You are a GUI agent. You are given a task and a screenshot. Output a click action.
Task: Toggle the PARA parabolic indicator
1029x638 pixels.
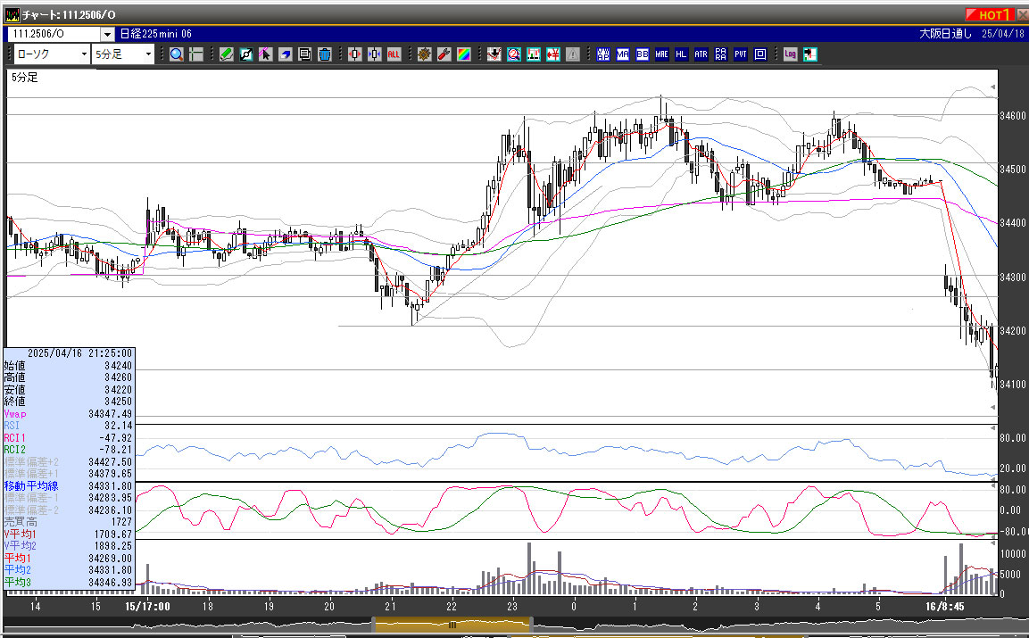(720, 54)
